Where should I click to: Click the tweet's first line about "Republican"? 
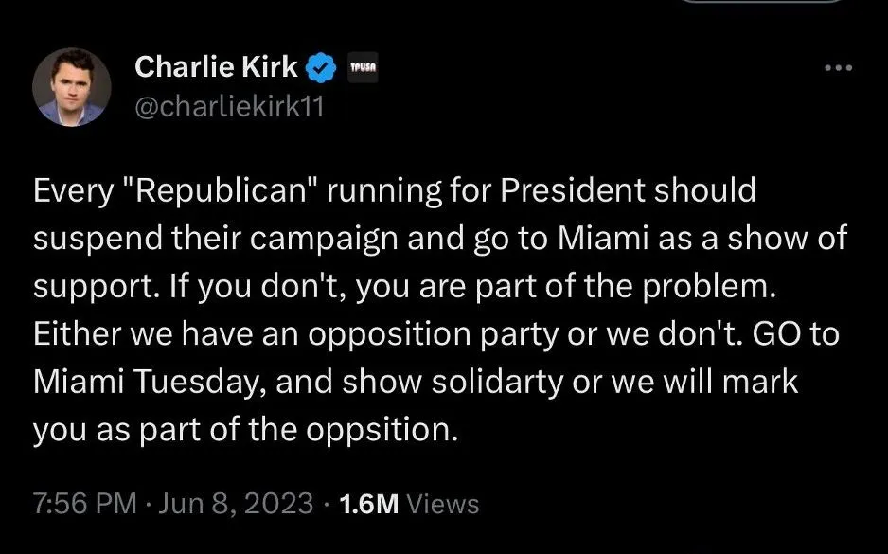(395, 190)
